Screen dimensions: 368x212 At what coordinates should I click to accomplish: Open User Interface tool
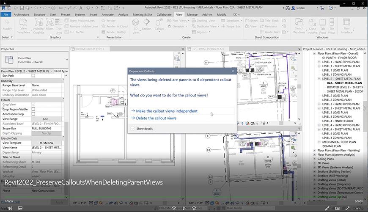[x=347, y=26]
